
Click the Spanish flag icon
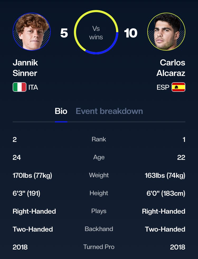point(178,87)
